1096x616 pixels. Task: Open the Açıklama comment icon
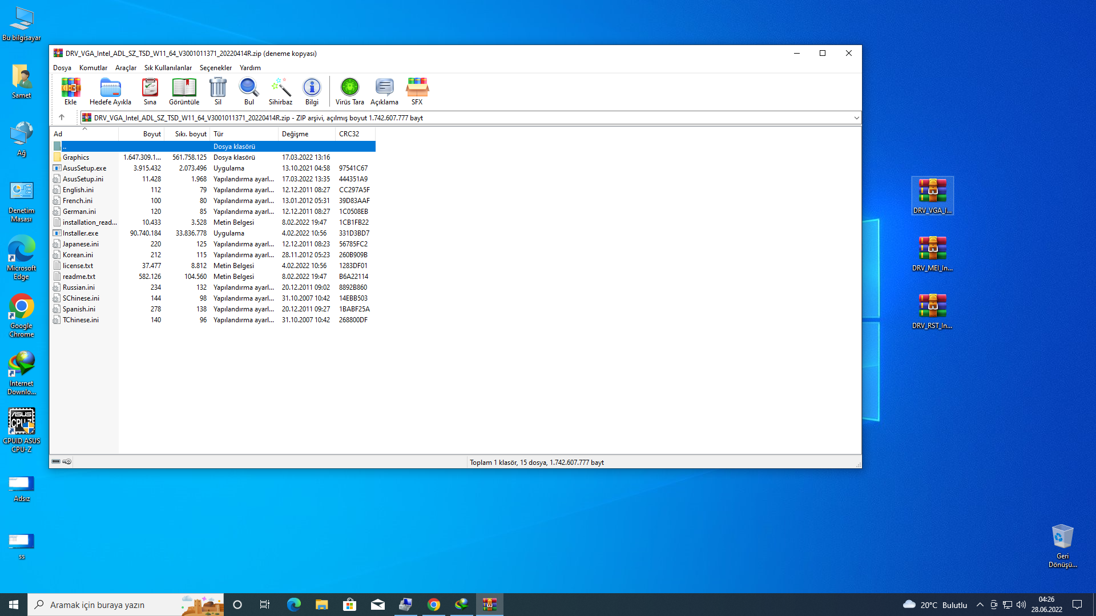(384, 91)
